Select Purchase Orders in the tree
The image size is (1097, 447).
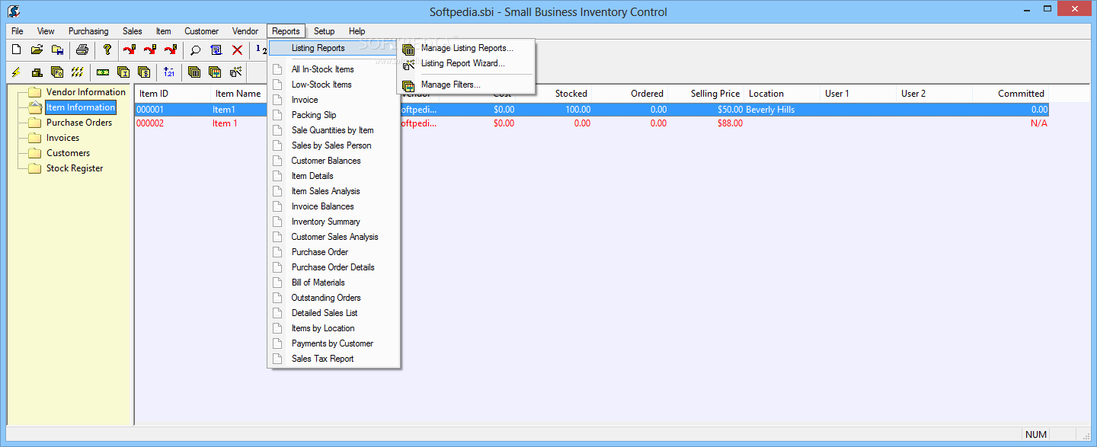point(78,123)
